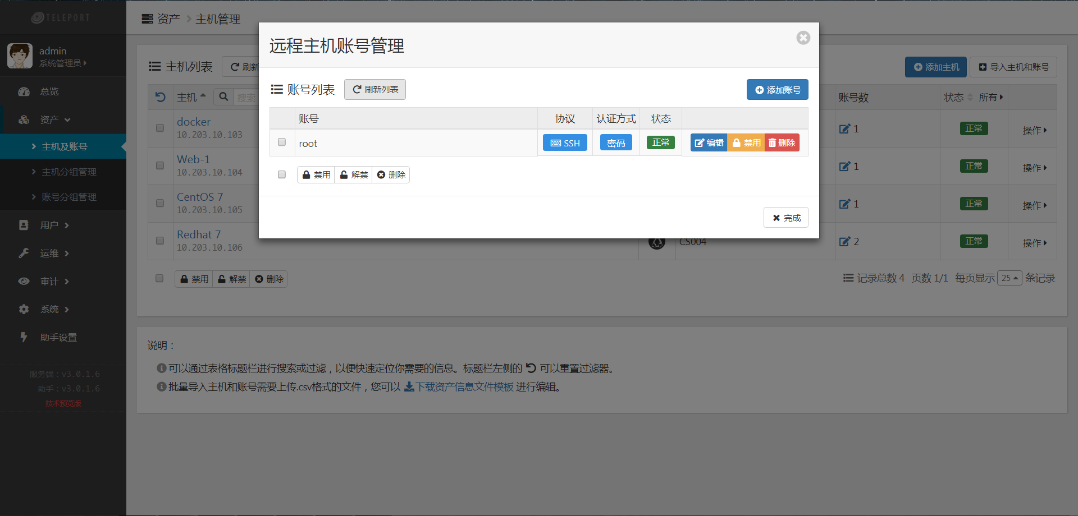Open the docker host link
This screenshot has width=1078, height=516.
click(x=194, y=122)
